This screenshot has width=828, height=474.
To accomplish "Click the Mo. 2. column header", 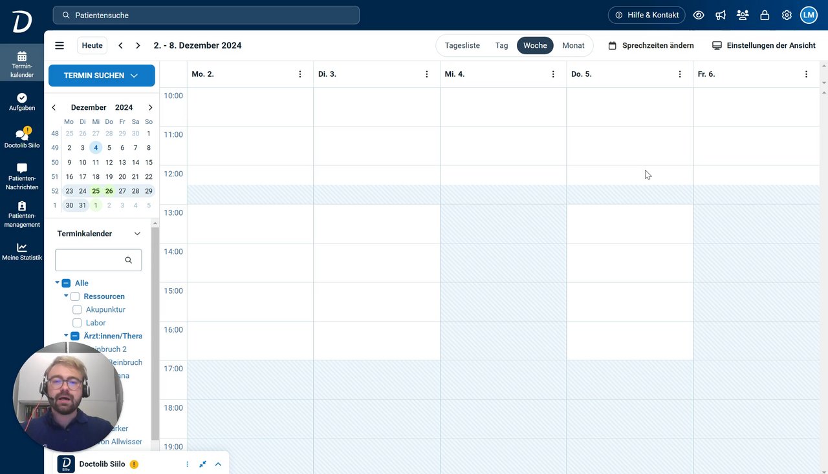I will (250, 74).
